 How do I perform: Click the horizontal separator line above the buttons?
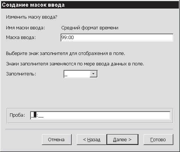point(89,129)
